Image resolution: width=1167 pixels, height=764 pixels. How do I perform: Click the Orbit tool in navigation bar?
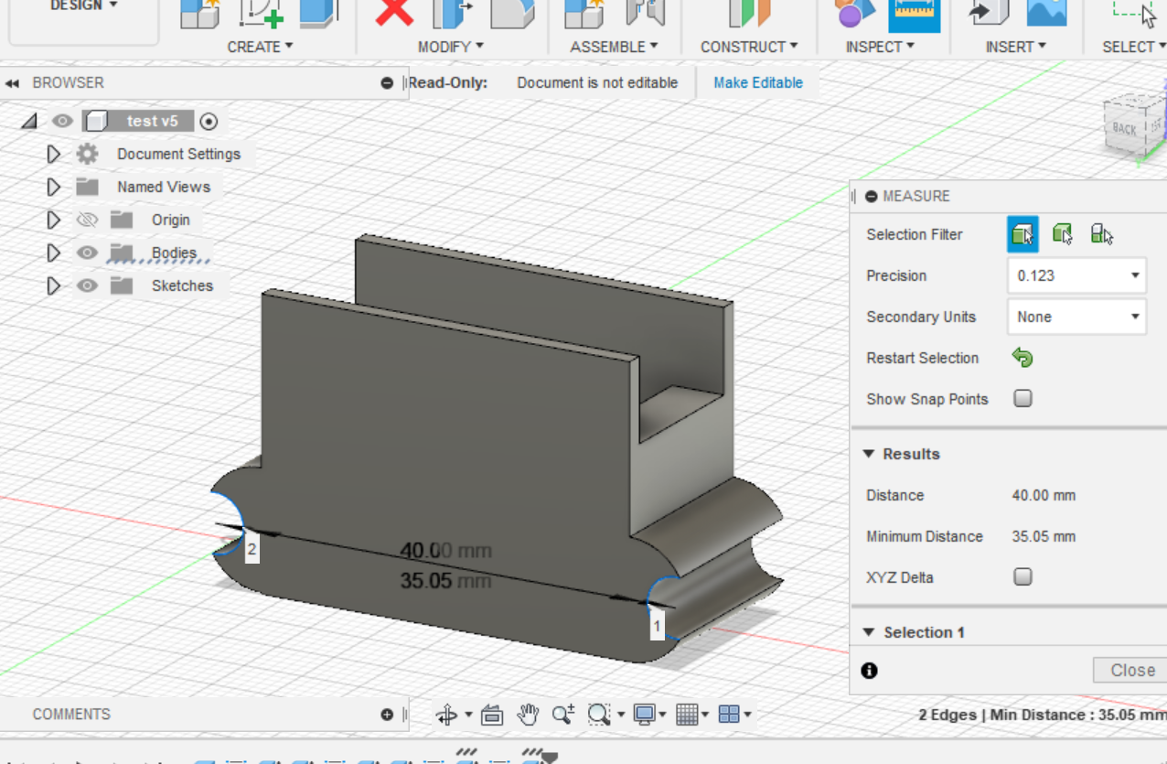(447, 715)
